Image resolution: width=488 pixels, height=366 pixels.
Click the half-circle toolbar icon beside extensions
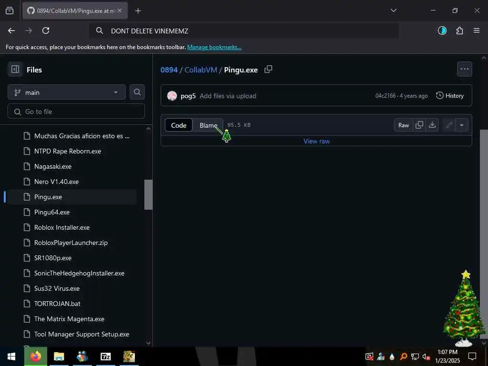pos(442,30)
